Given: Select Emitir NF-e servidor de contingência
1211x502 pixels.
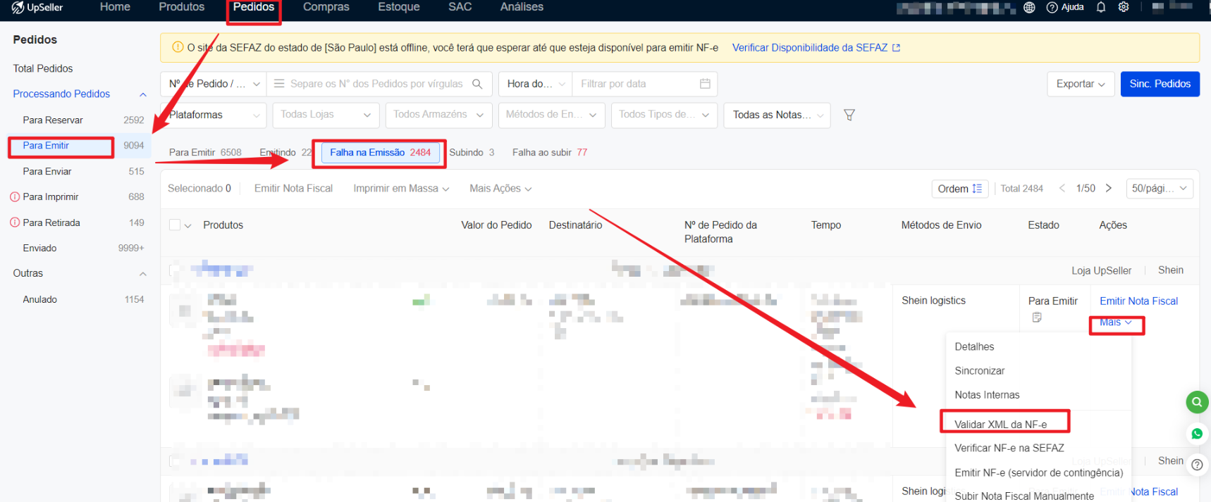Looking at the screenshot, I should click(1039, 473).
